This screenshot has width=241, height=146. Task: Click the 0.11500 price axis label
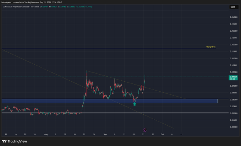pyautogui.click(x=234, y=52)
